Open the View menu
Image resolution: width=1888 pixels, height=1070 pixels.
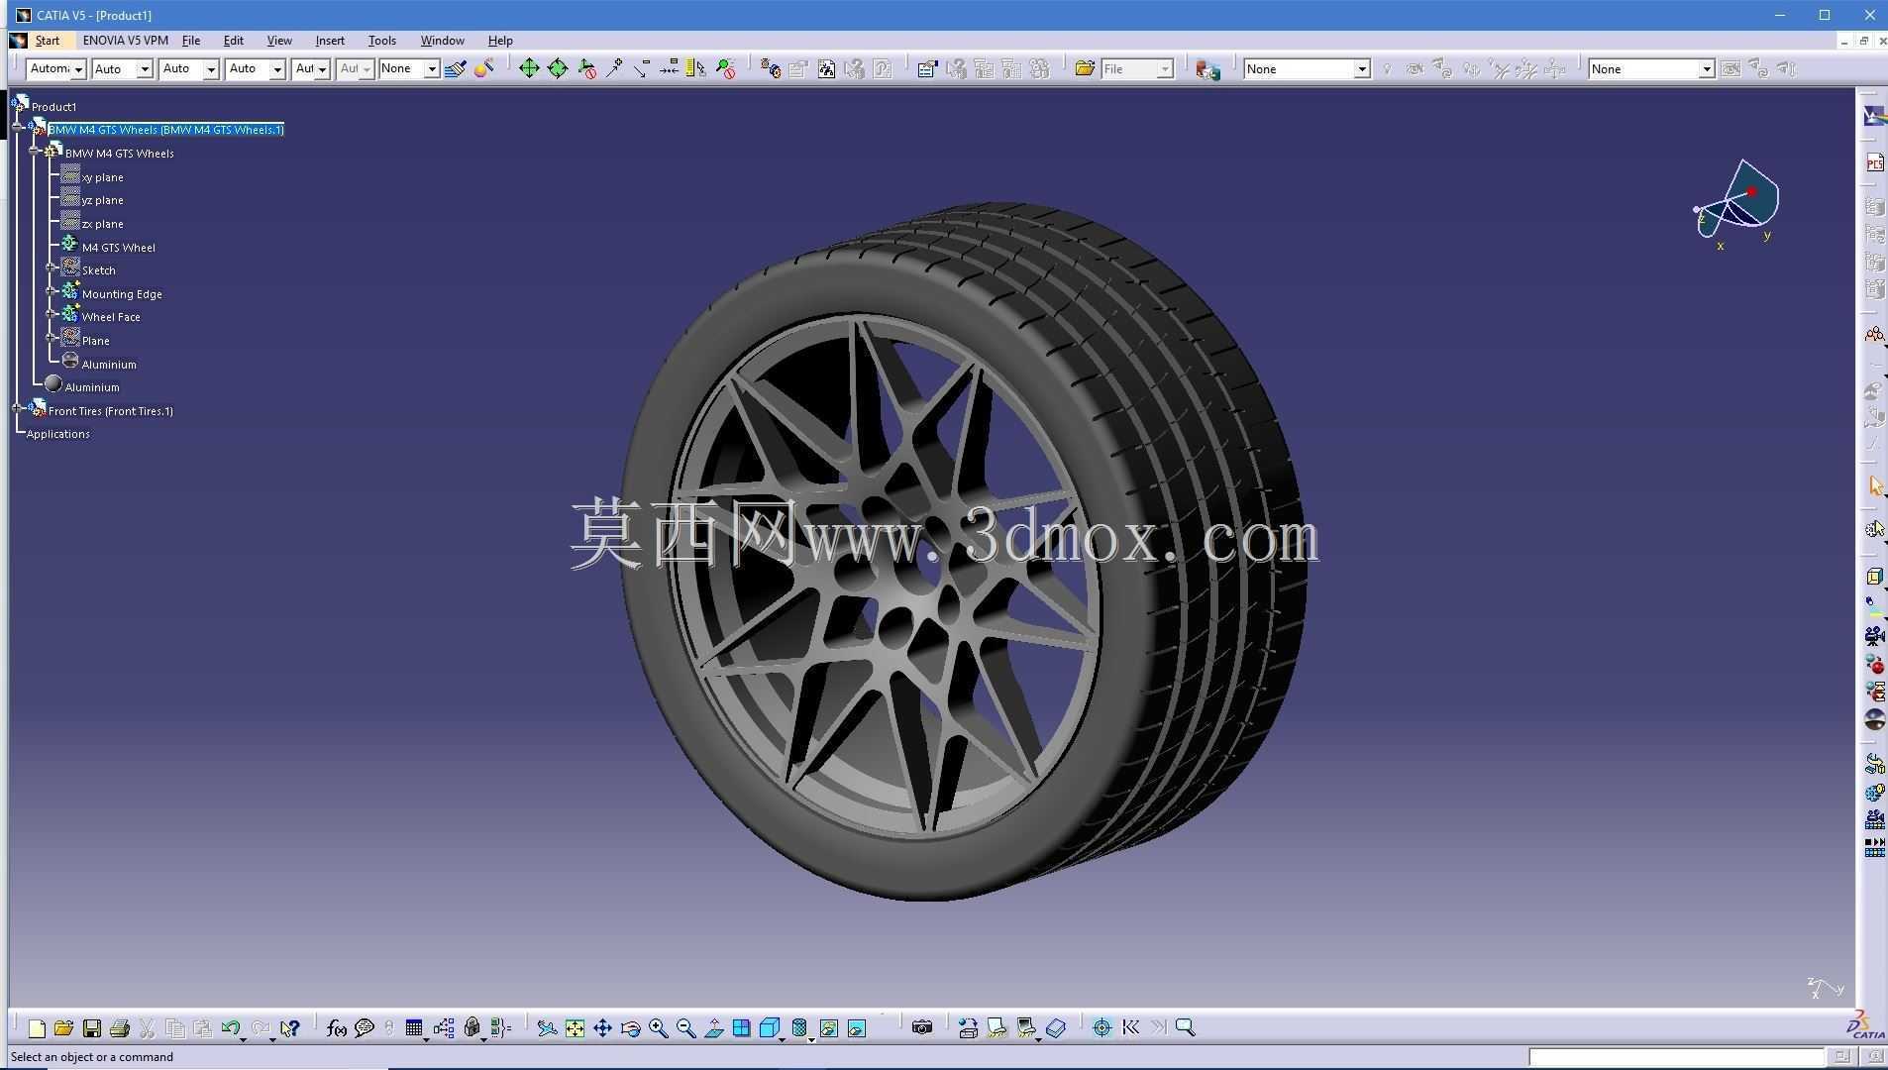pyautogui.click(x=279, y=41)
